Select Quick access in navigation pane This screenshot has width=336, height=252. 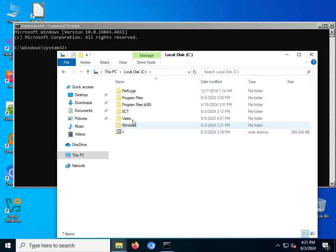pyautogui.click(x=82, y=87)
